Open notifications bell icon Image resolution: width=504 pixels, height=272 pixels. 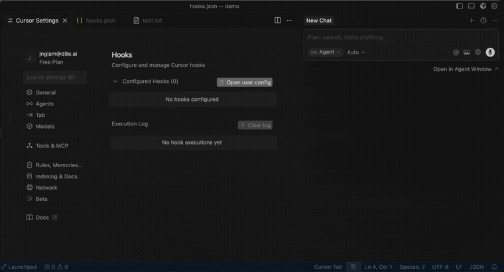tap(494, 267)
